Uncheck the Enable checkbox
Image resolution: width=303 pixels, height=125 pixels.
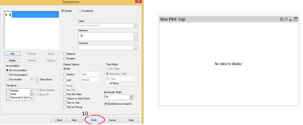tap(63, 11)
